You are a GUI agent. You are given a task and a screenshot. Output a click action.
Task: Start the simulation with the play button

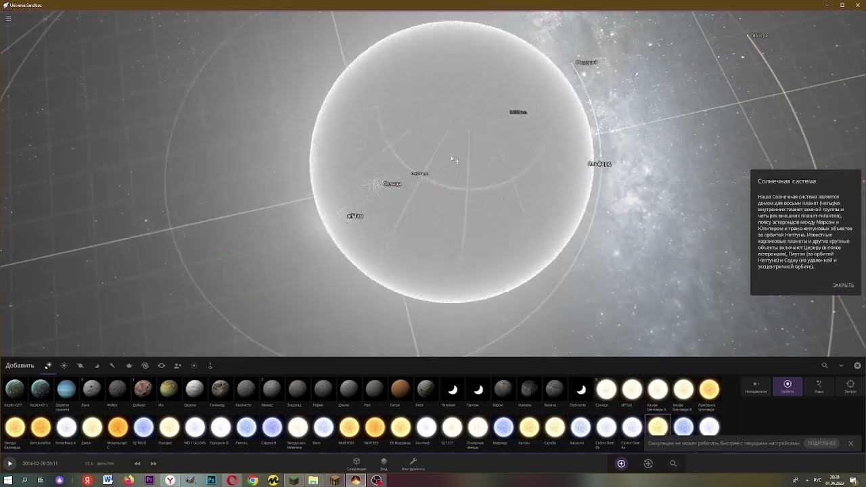[9, 463]
